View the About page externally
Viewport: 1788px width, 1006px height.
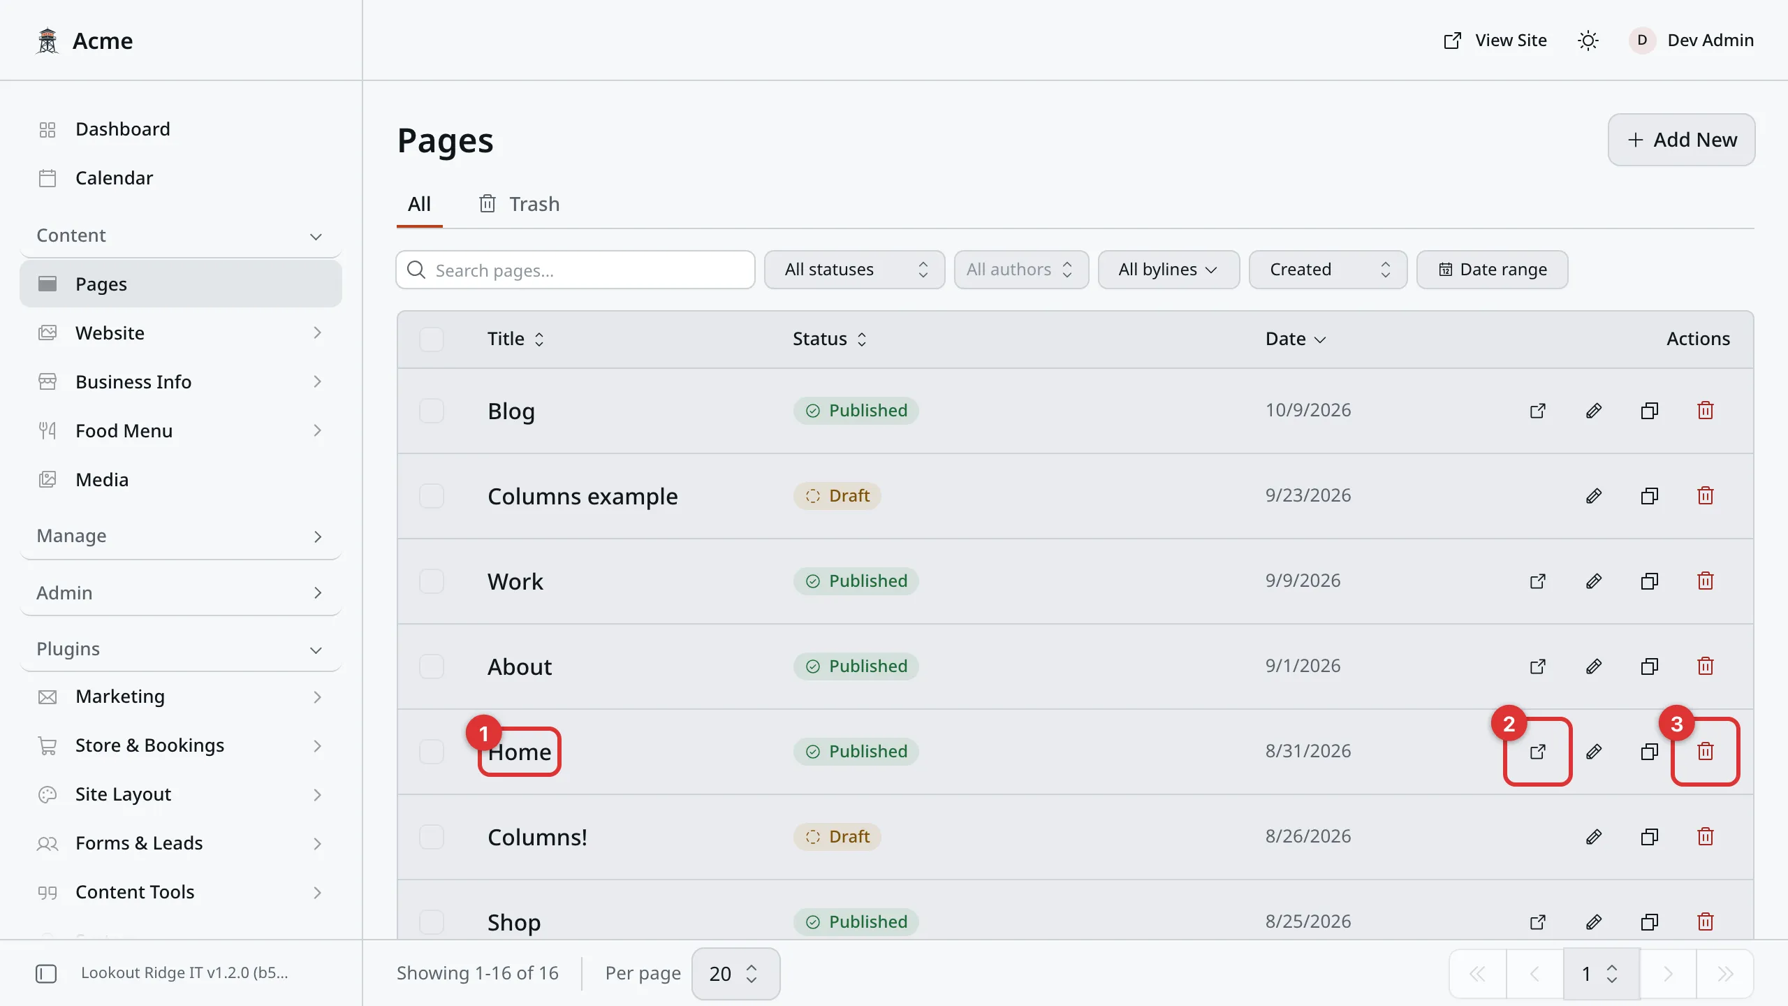pyautogui.click(x=1538, y=666)
